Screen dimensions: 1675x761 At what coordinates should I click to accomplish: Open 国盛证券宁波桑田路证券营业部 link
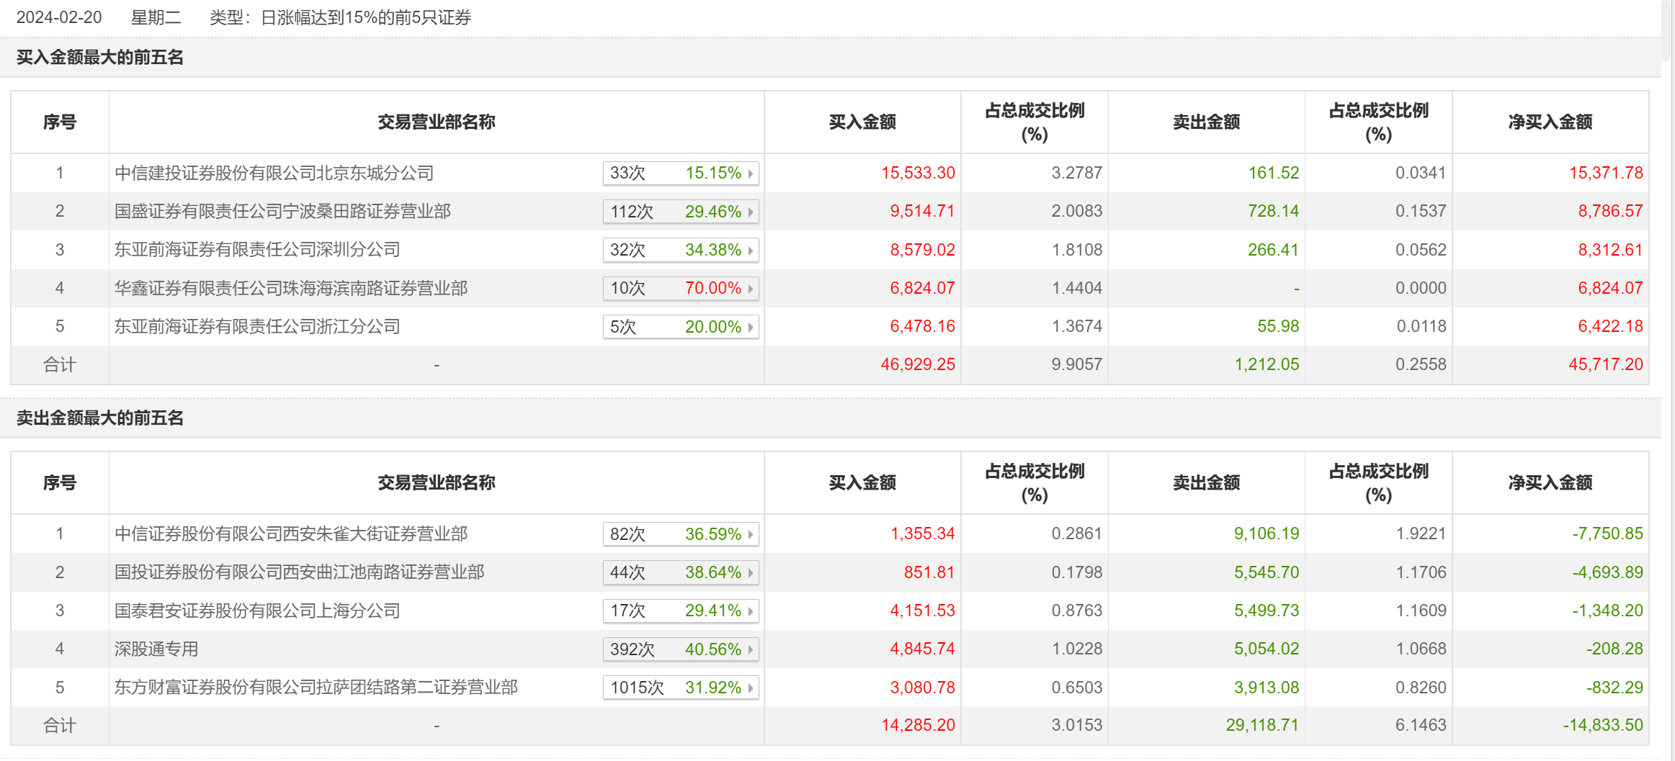point(282,212)
